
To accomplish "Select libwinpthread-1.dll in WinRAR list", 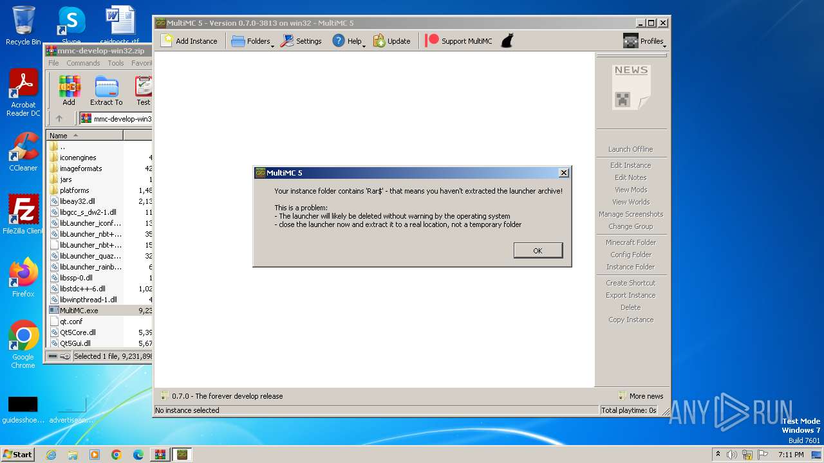I will [88, 300].
